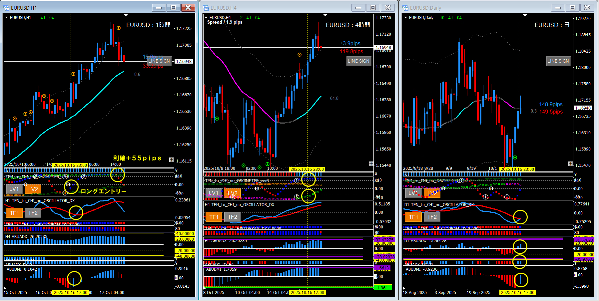Image resolution: width=599 pixels, height=301 pixels.
Task: Click the H4 chart 2025.10.16 23:00 time label
Action: (307, 169)
